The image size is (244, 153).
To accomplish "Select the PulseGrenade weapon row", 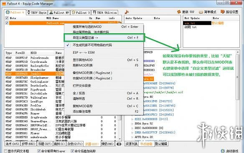I will 35,58.
